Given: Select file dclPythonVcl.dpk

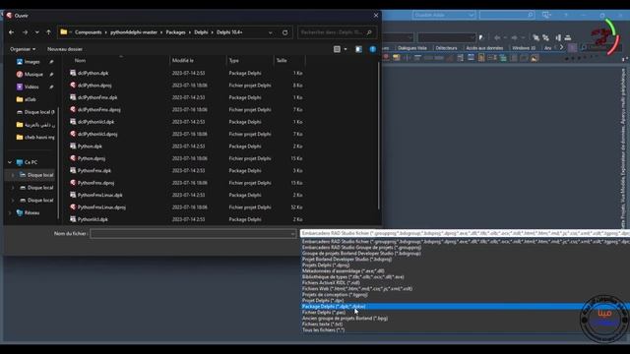Looking at the screenshot, I should (x=95, y=122).
